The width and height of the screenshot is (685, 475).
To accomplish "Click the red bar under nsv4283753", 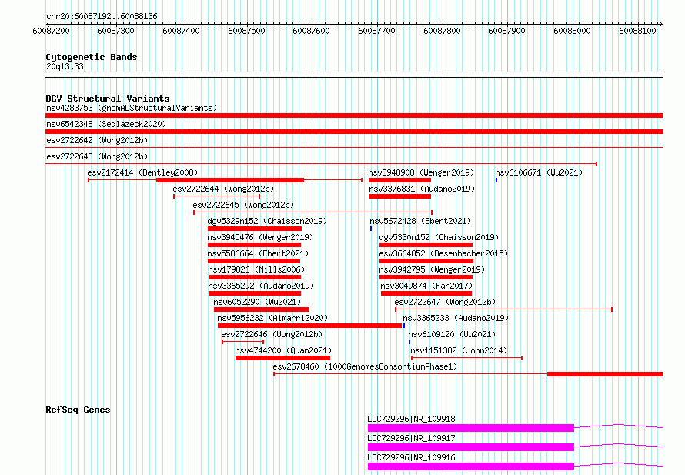I will pos(354,115).
